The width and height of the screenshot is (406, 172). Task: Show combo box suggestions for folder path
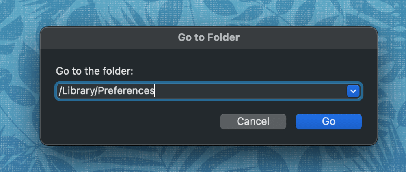[x=353, y=91]
